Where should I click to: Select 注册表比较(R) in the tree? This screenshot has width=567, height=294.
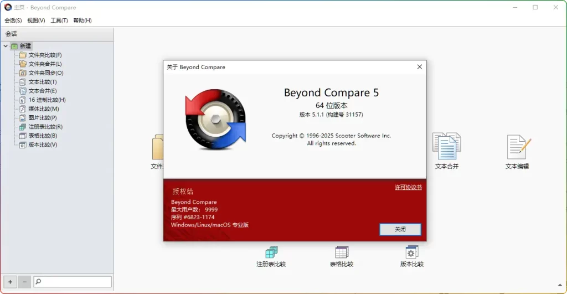pos(45,127)
